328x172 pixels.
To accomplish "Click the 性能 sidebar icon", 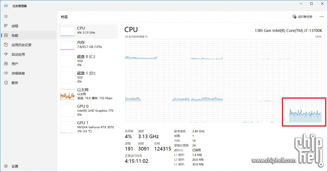I will click(6, 35).
